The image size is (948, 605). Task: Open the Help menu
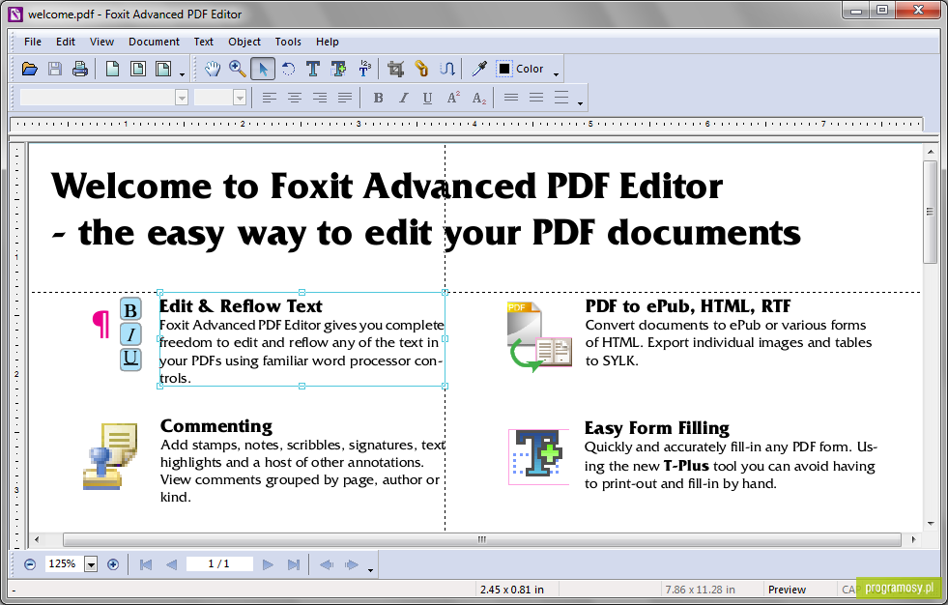[327, 42]
